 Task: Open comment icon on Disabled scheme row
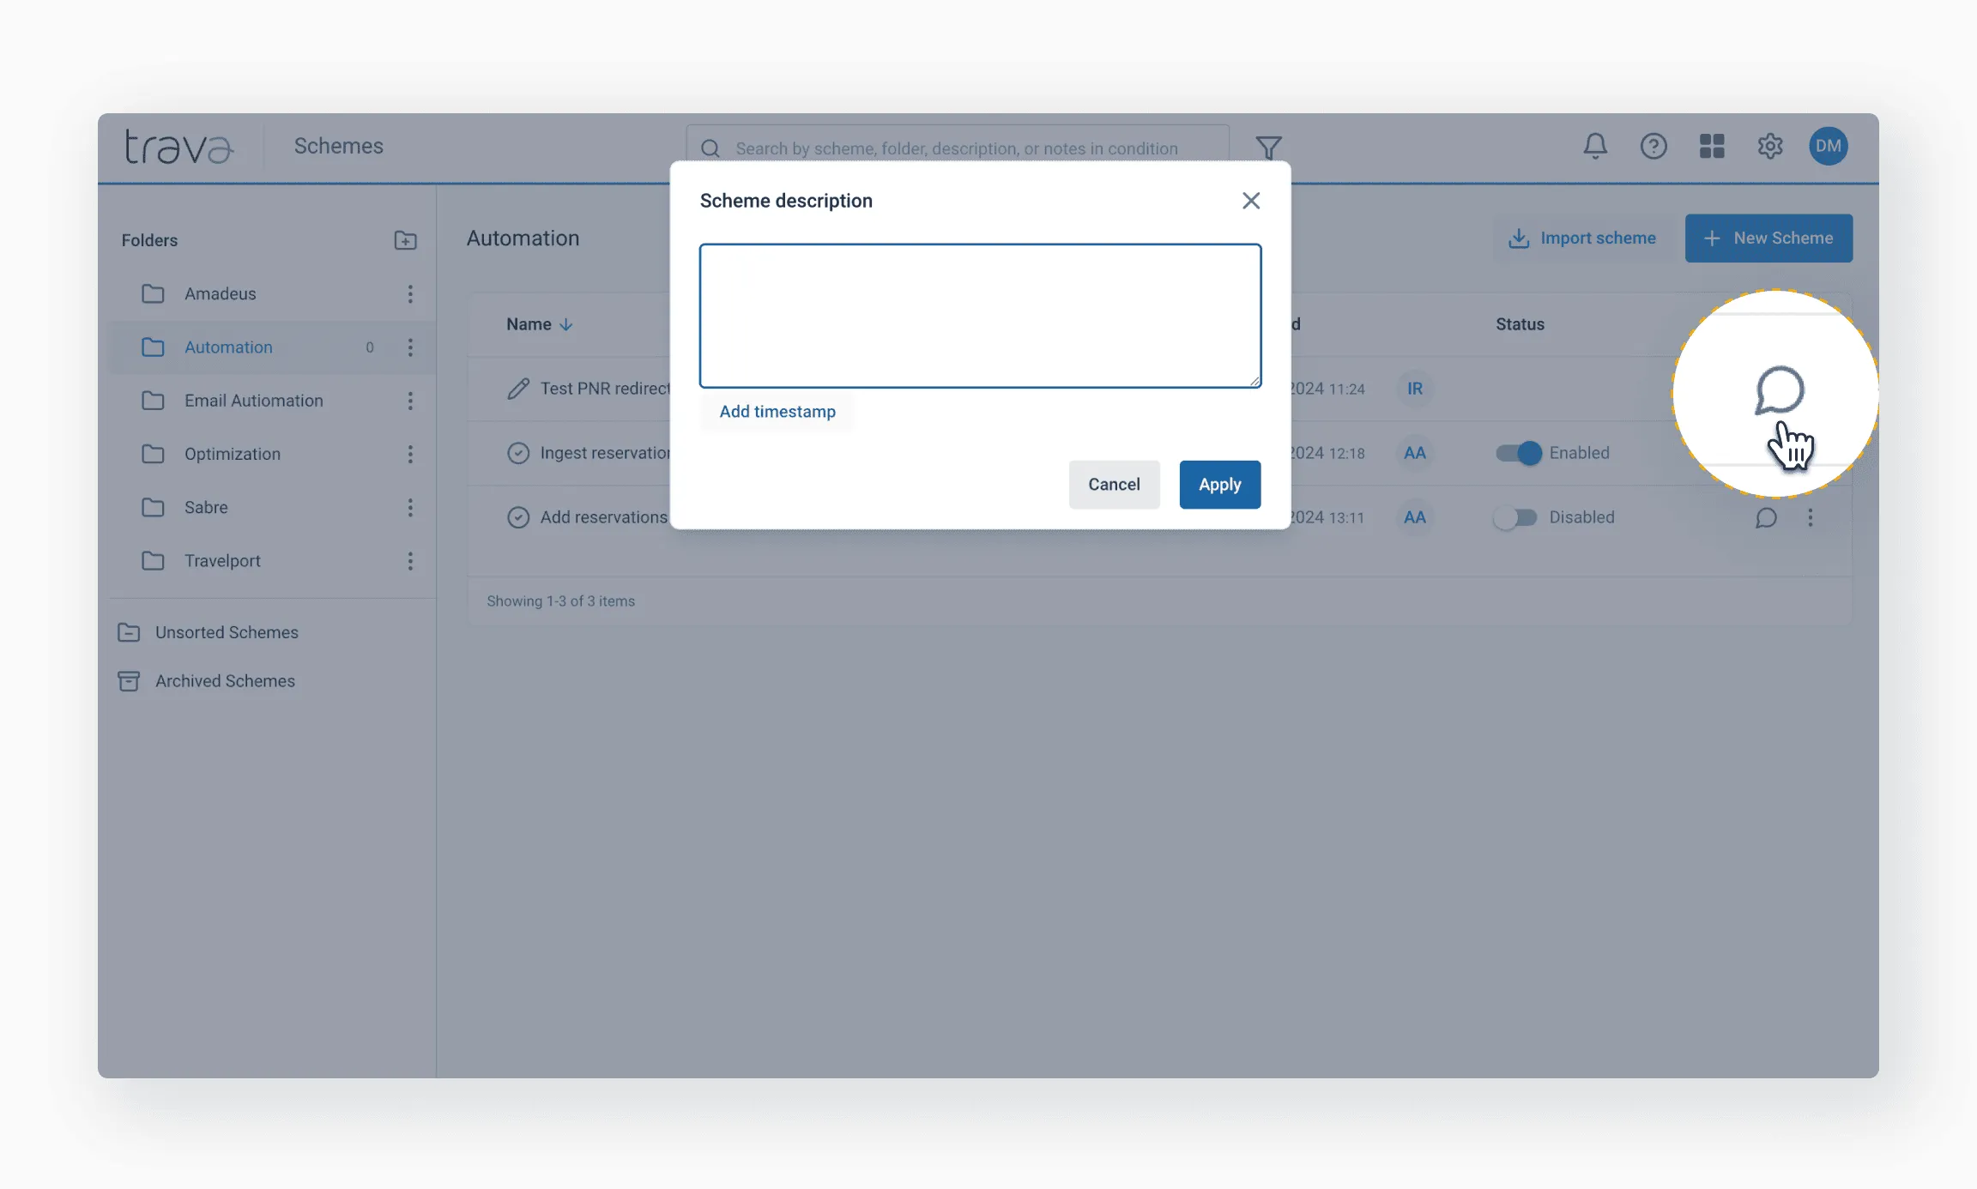1765,517
